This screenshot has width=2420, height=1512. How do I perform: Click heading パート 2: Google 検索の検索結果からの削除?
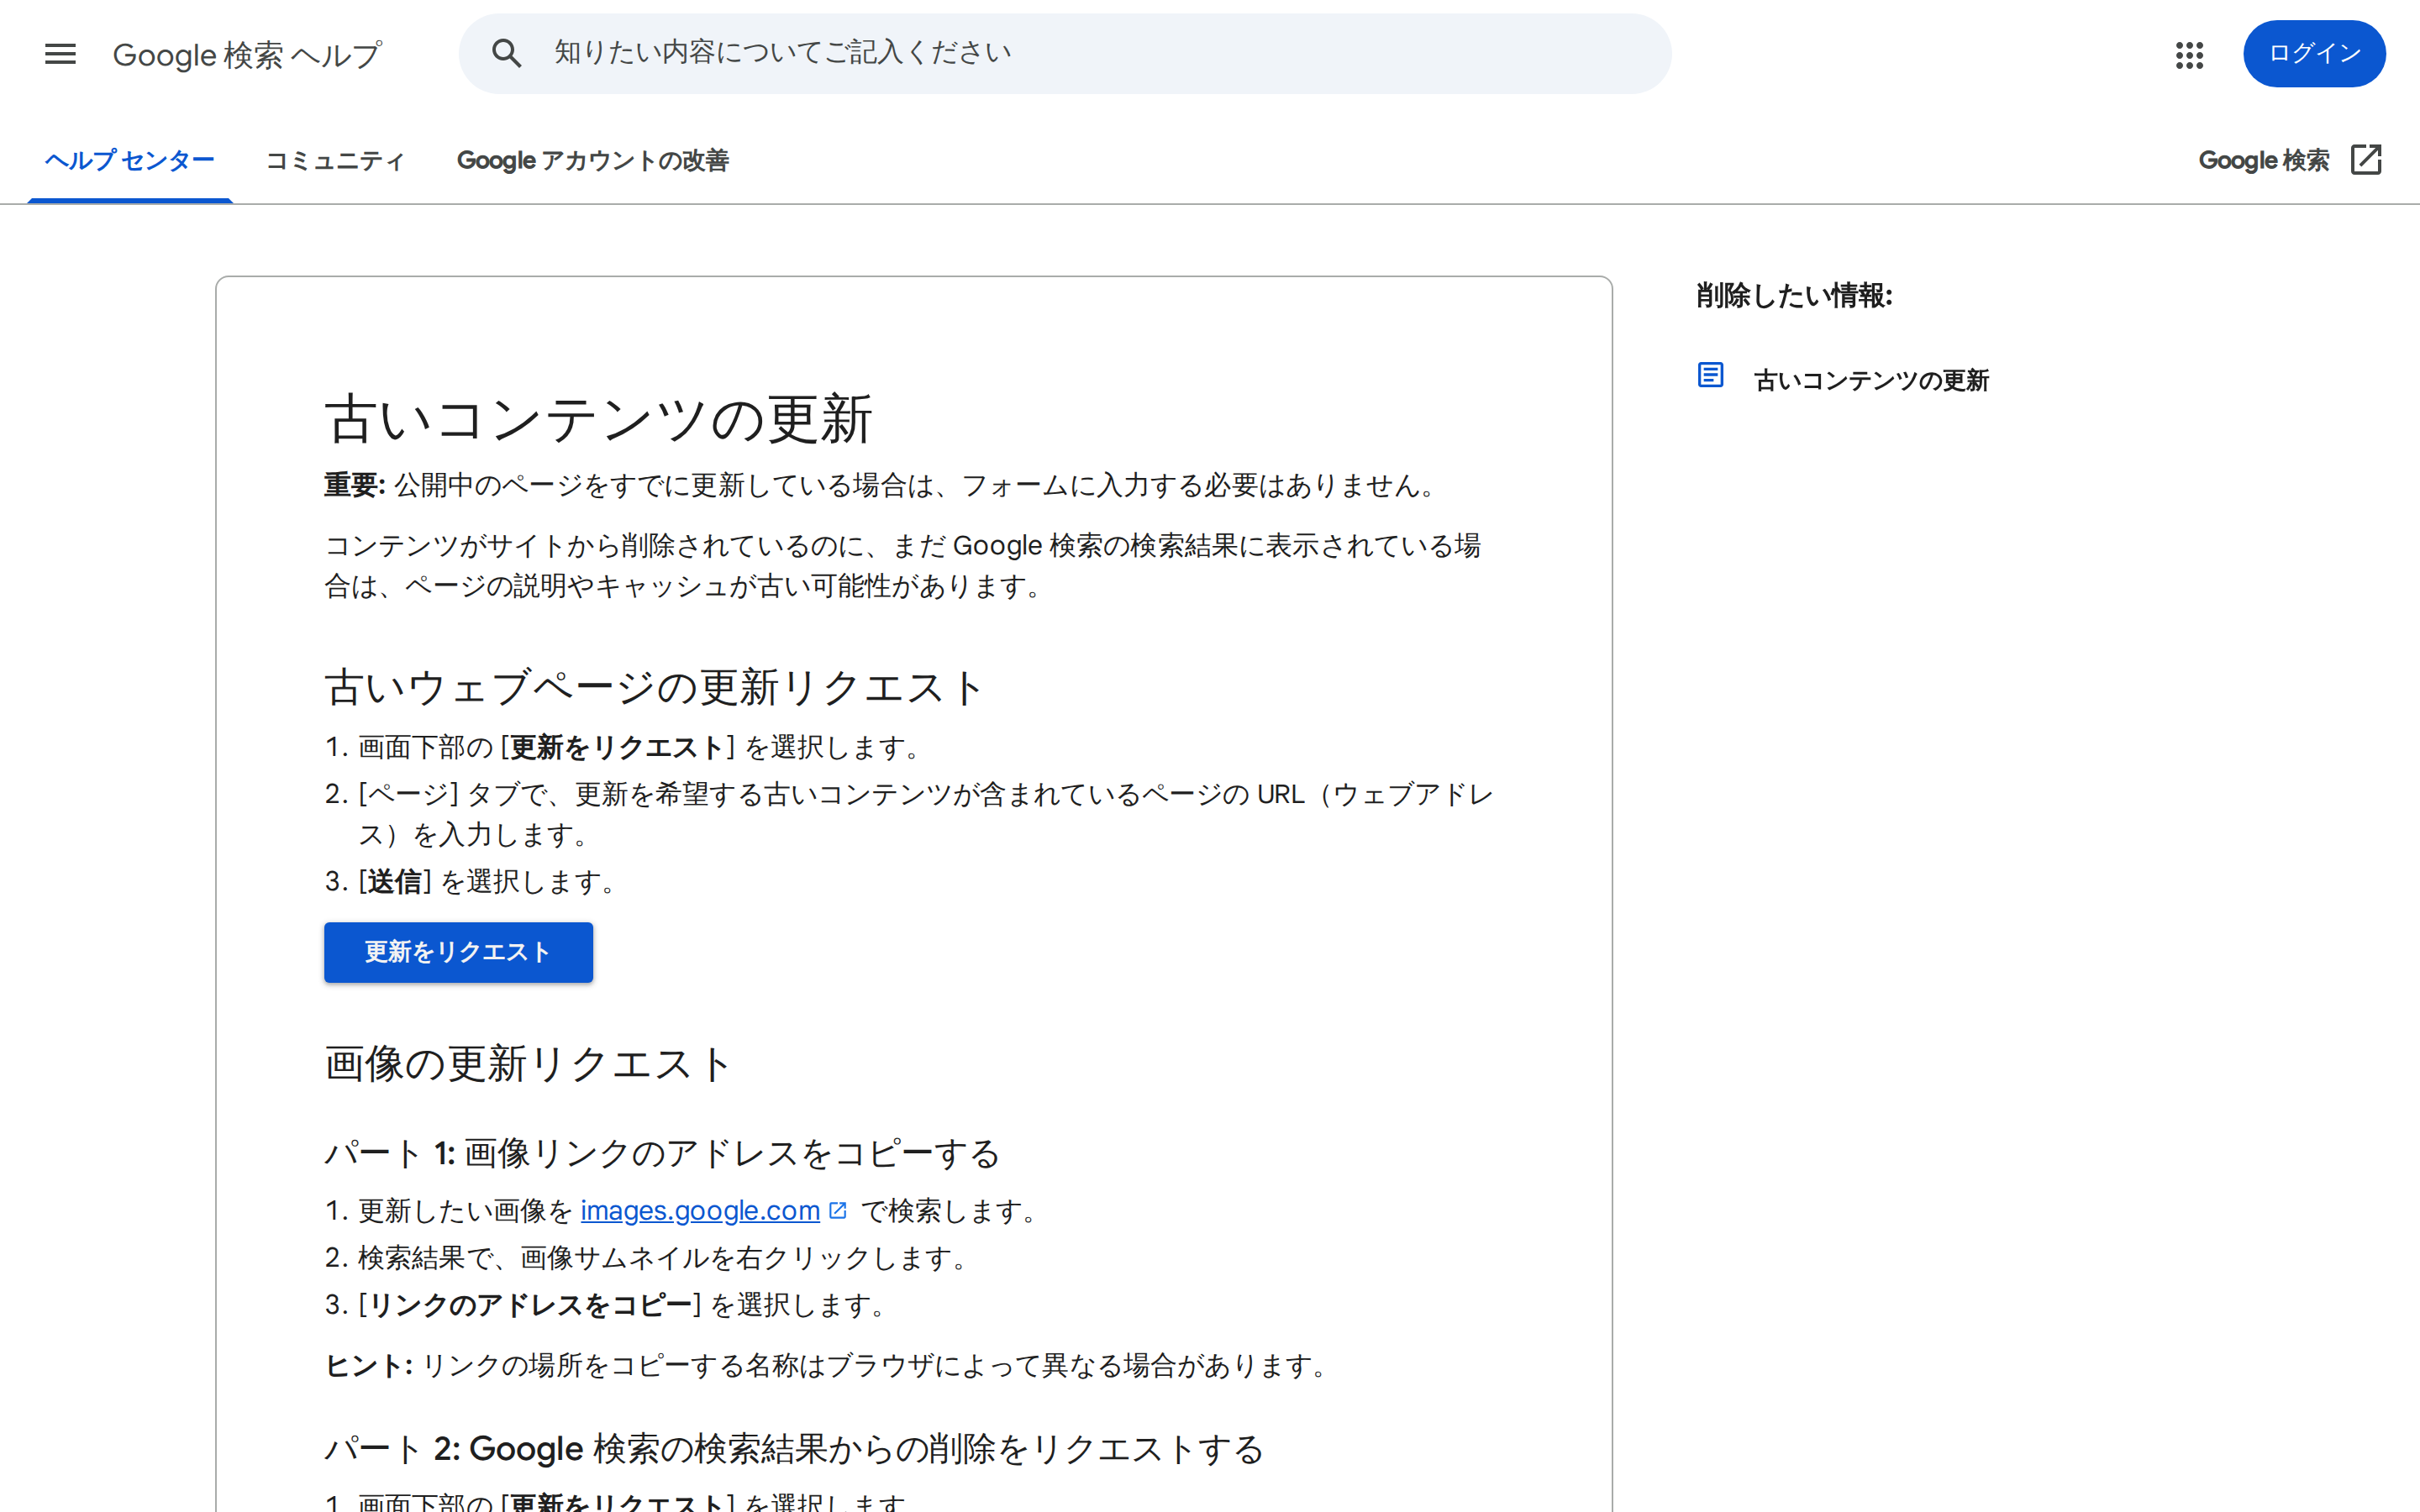click(794, 1449)
